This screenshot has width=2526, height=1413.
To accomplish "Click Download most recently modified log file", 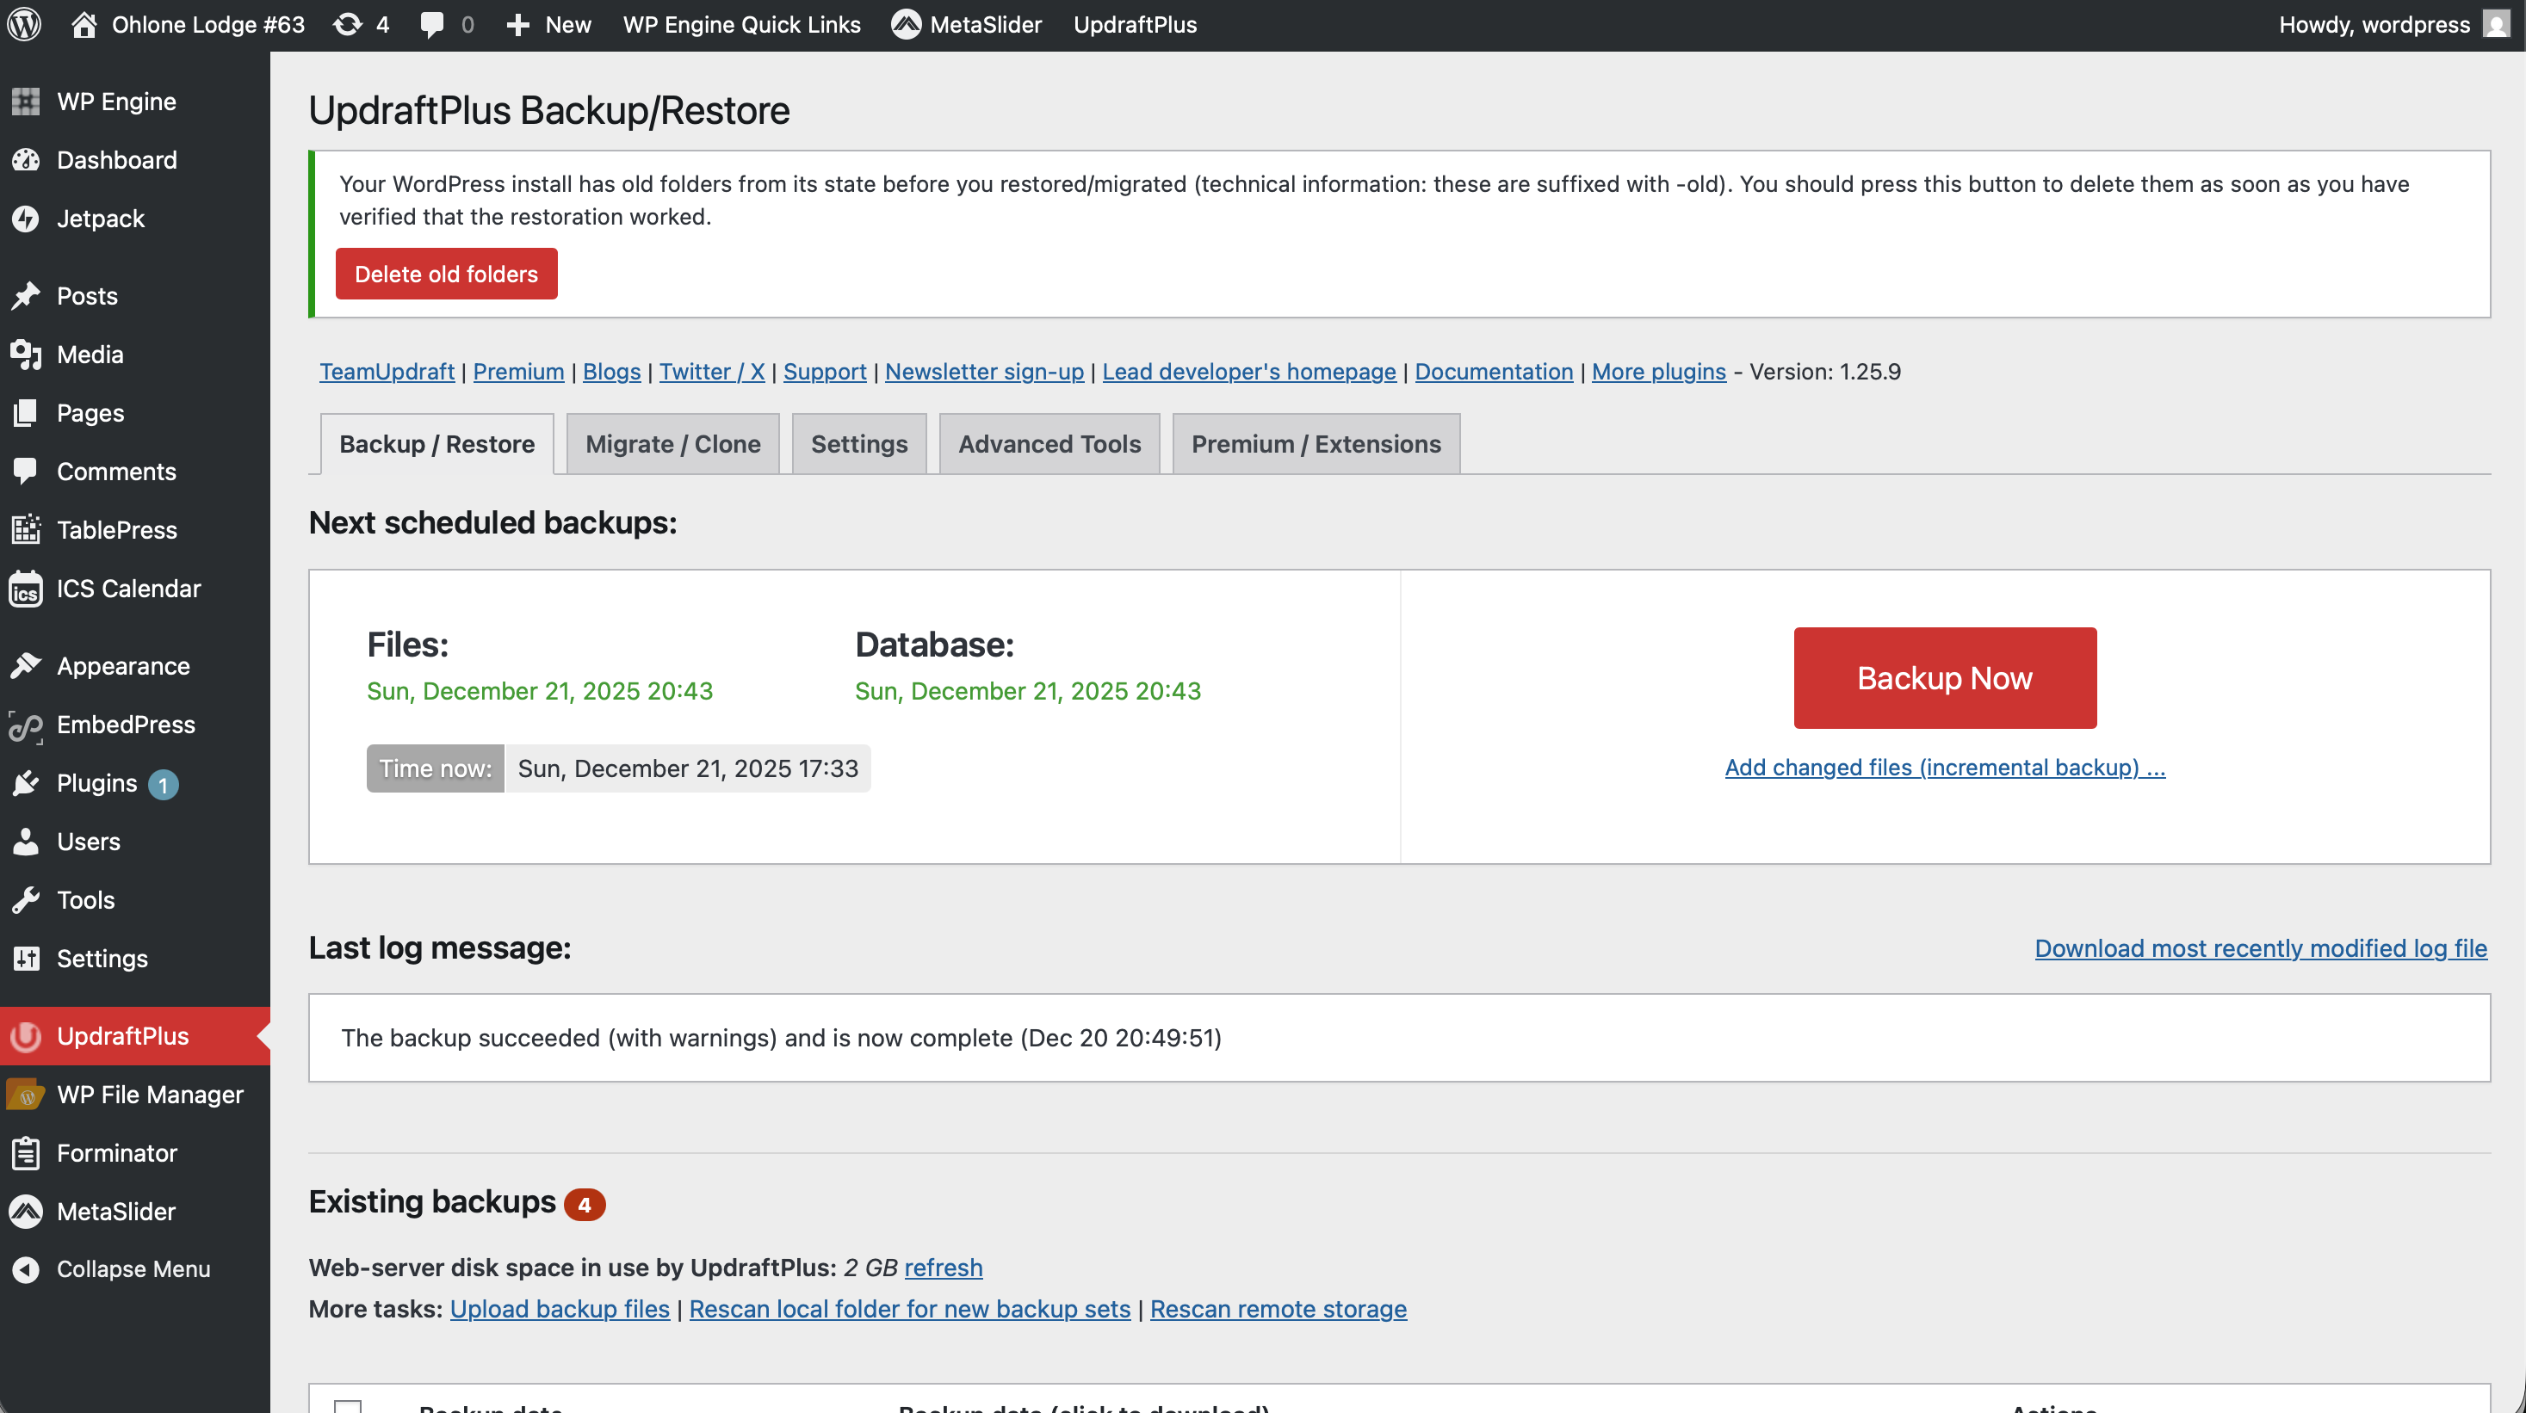I will pos(2260,948).
